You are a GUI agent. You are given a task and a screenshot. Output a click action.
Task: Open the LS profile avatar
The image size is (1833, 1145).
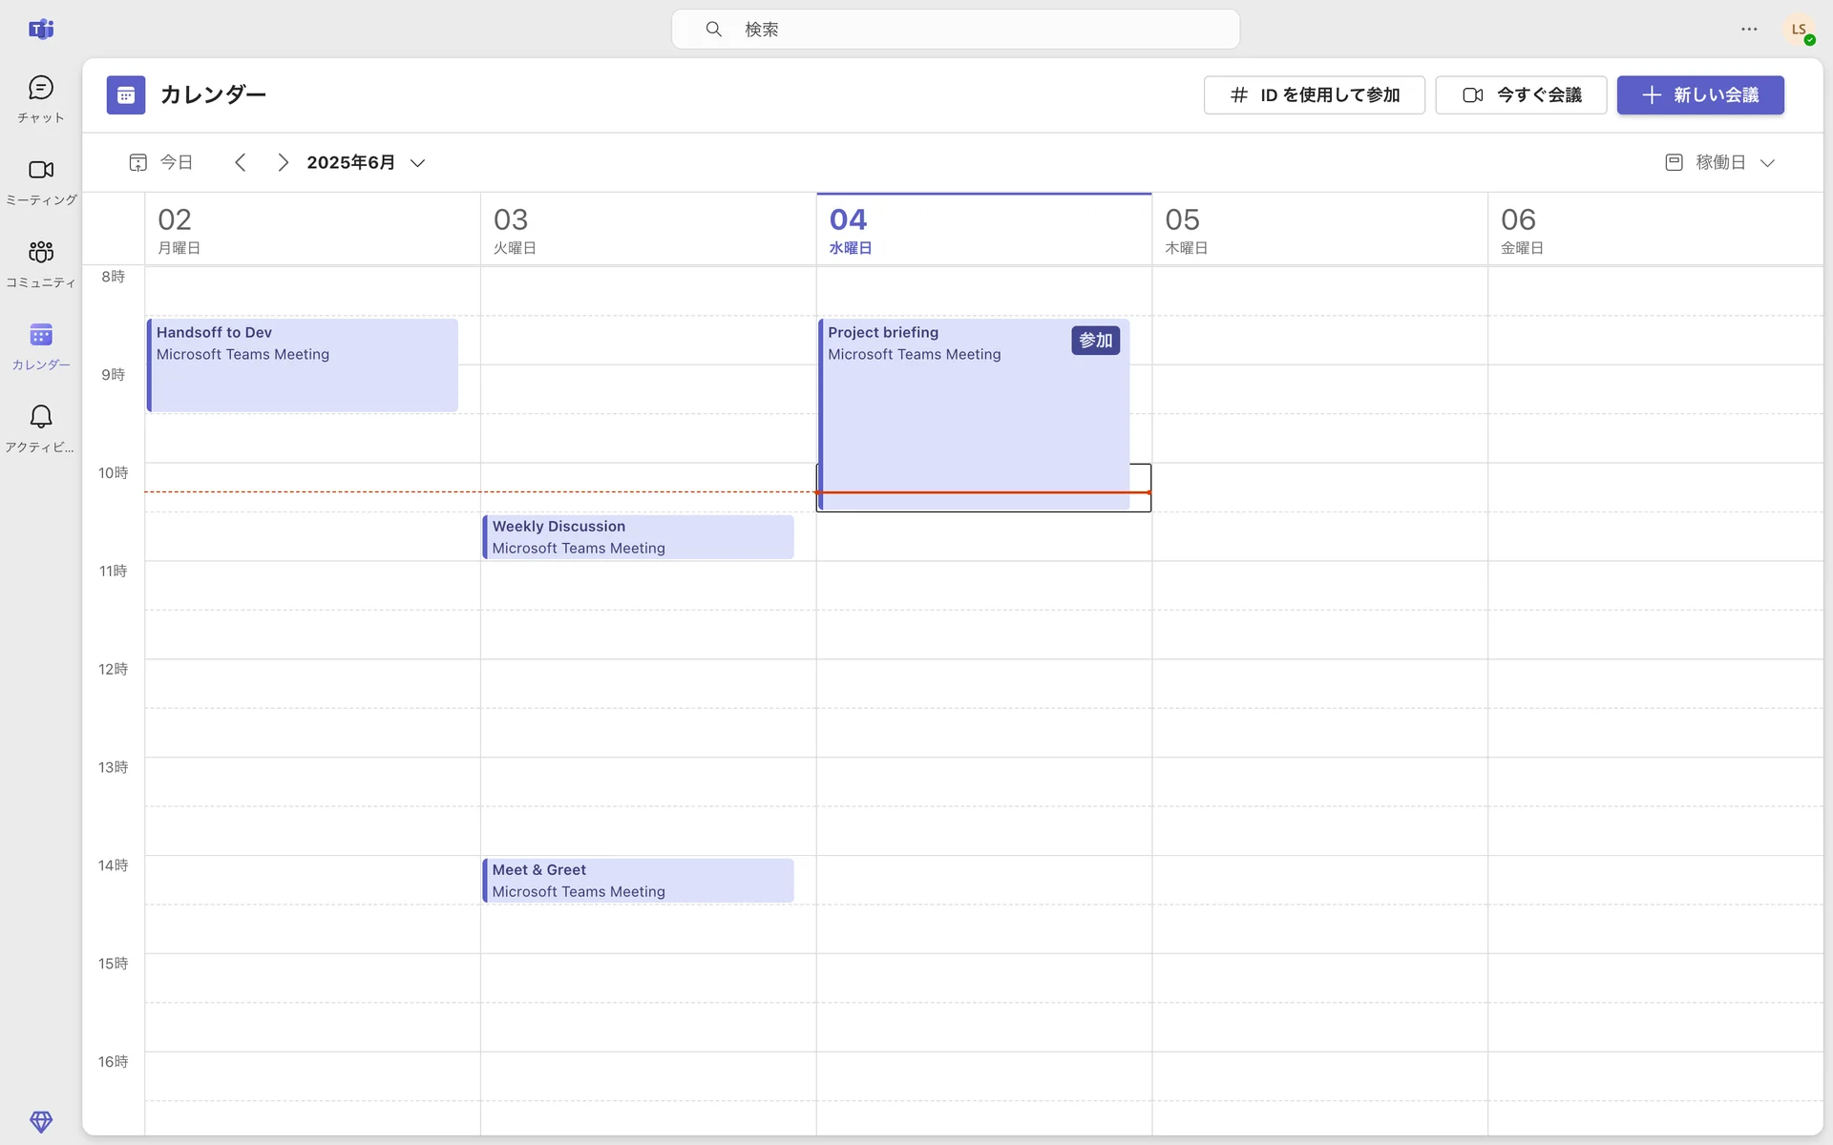pyautogui.click(x=1799, y=29)
